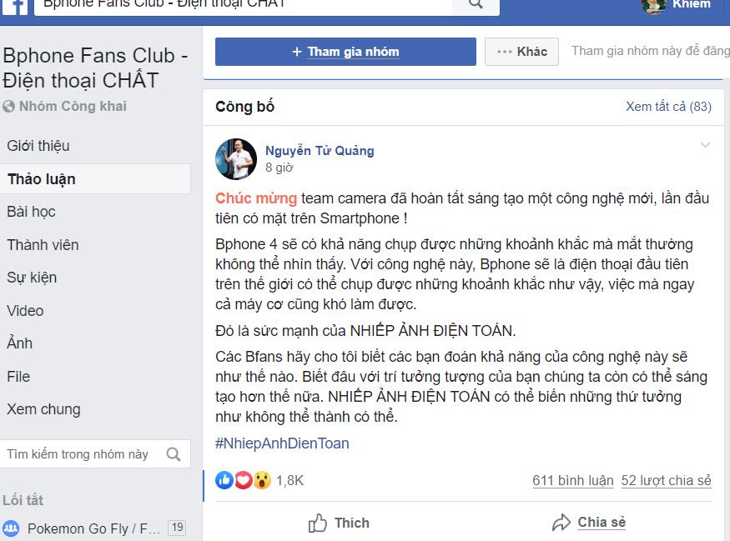Open the Video section
This screenshot has height=541, width=730.
pyautogui.click(x=25, y=311)
